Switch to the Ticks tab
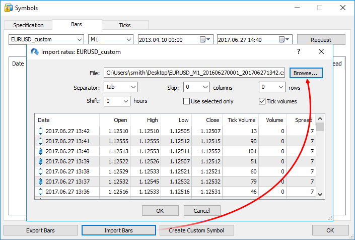Viewport: 355px width, 240px height. coord(124,25)
